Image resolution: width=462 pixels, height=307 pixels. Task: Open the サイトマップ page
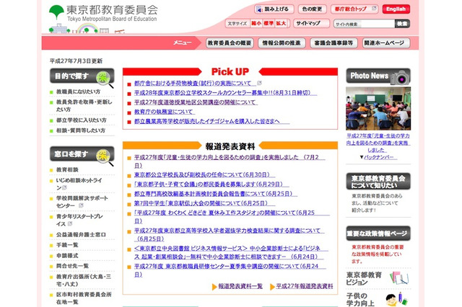pyautogui.click(x=311, y=24)
